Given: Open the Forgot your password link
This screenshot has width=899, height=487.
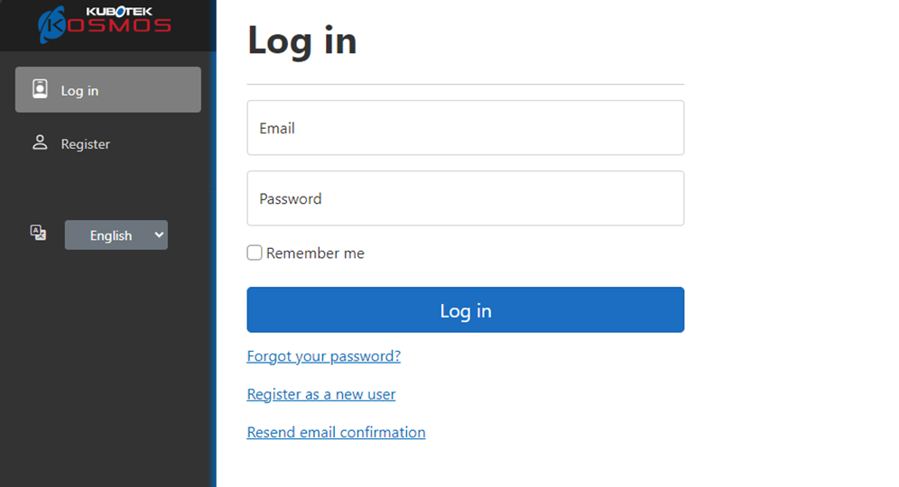Looking at the screenshot, I should tap(323, 356).
